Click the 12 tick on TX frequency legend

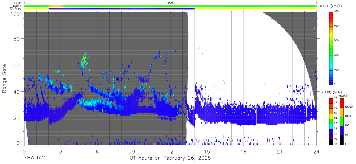point(335,129)
